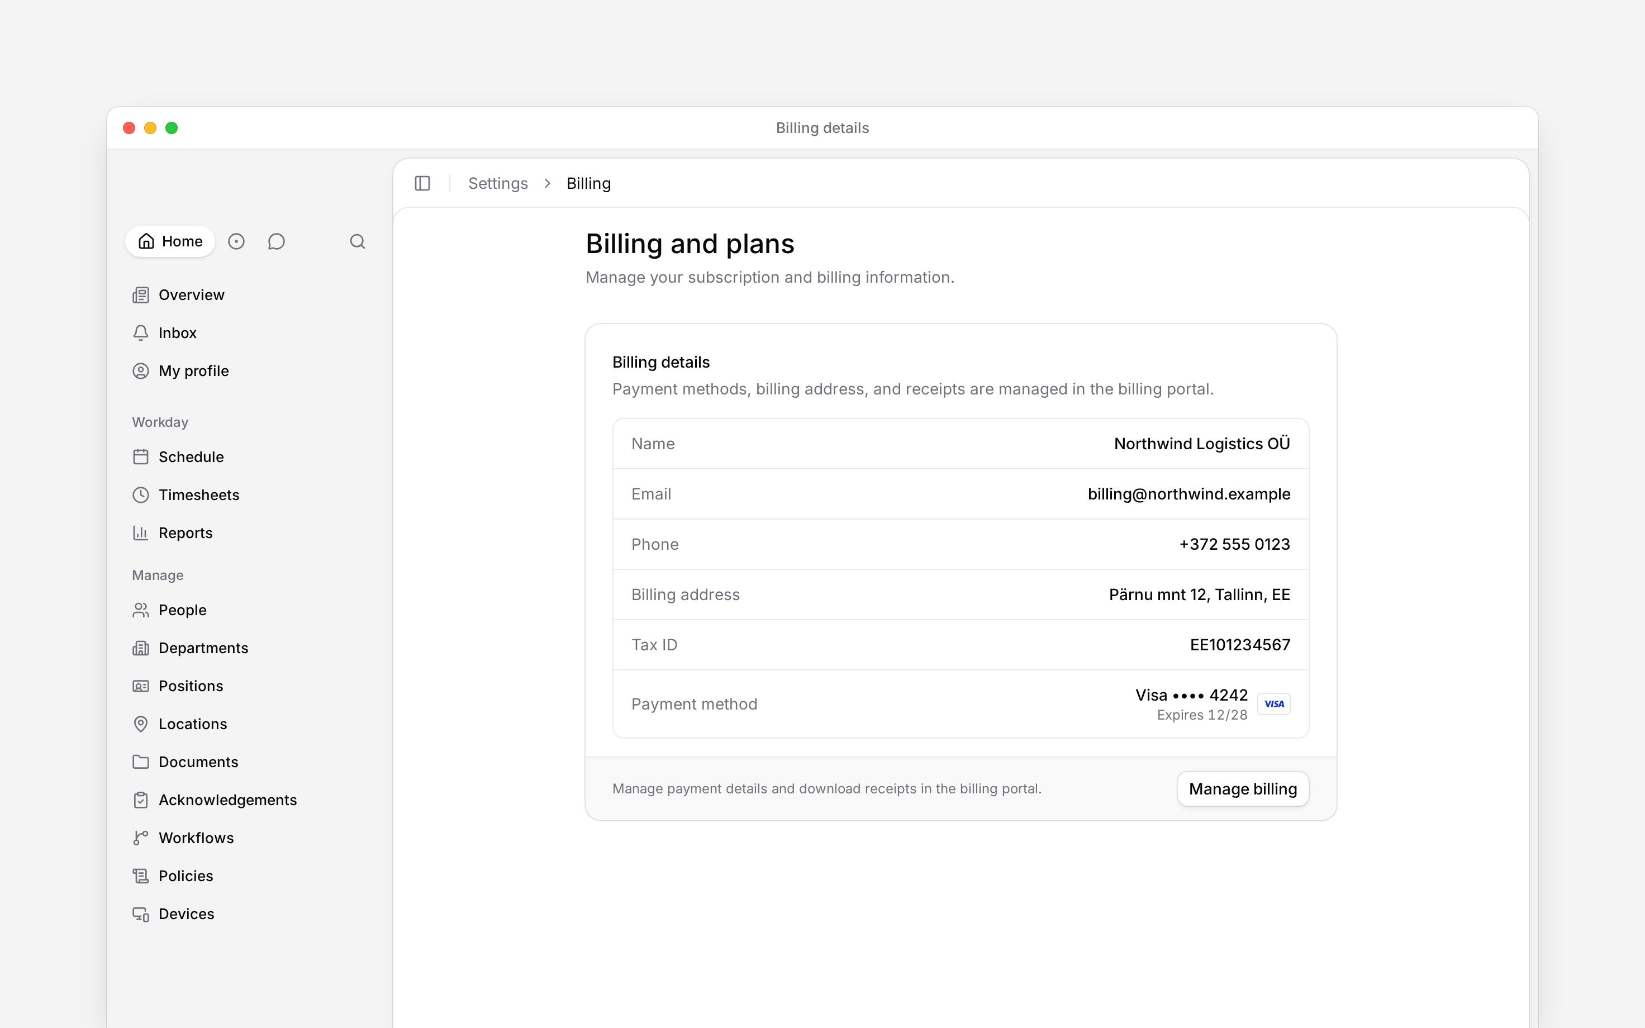The image size is (1645, 1028).
Task: Click the Manage section label
Action: pos(158,575)
